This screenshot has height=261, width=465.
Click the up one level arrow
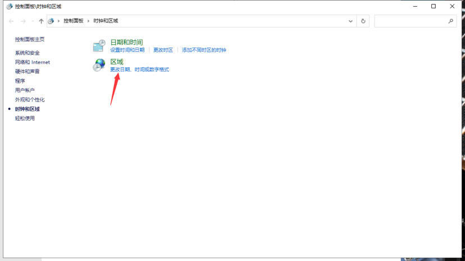click(41, 21)
